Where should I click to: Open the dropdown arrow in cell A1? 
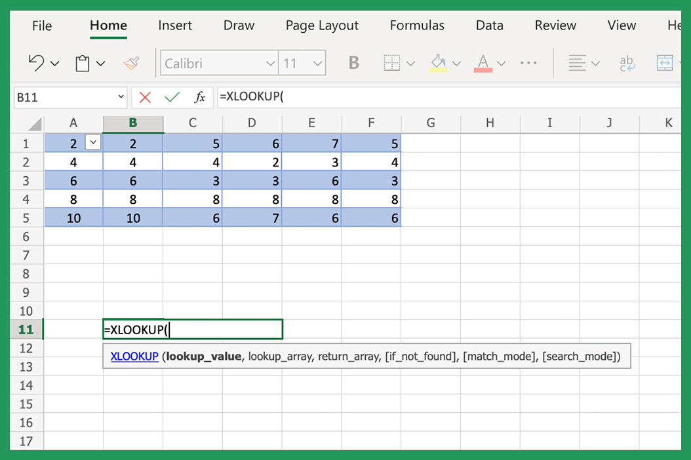pos(92,142)
